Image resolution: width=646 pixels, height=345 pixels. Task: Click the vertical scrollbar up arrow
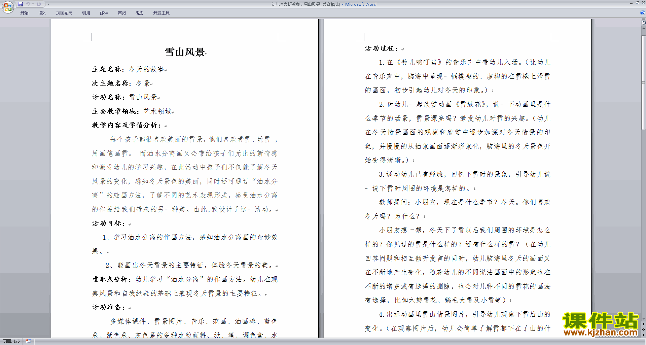[x=643, y=28]
